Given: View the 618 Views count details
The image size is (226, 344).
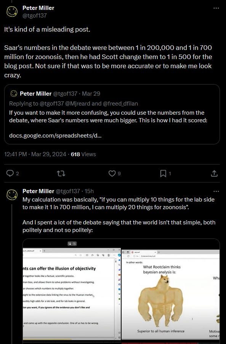Looking at the screenshot, I should (83, 154).
